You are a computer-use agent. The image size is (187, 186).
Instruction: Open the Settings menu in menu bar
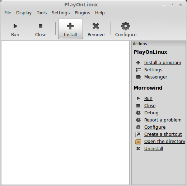(61, 13)
